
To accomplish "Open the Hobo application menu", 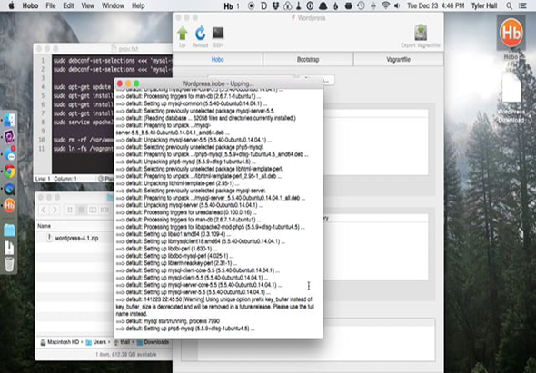I will click(30, 5).
